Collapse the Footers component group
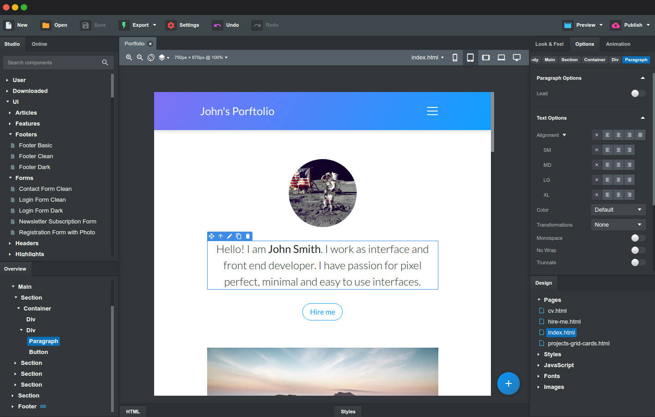 point(11,134)
